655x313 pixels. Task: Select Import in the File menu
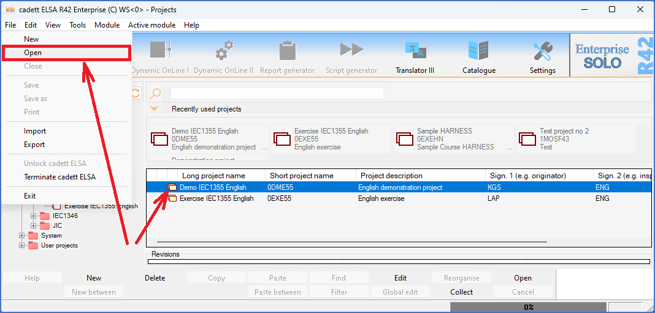[x=35, y=131]
